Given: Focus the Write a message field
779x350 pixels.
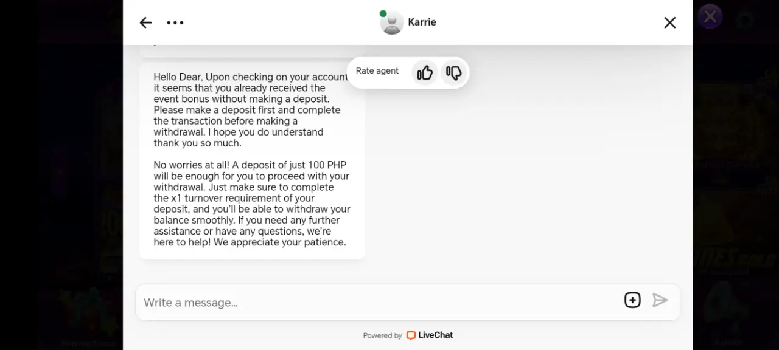Looking at the screenshot, I should pos(377,303).
